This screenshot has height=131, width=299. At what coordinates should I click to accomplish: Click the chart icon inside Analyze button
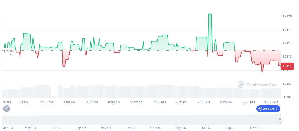pyautogui.click(x=260, y=109)
